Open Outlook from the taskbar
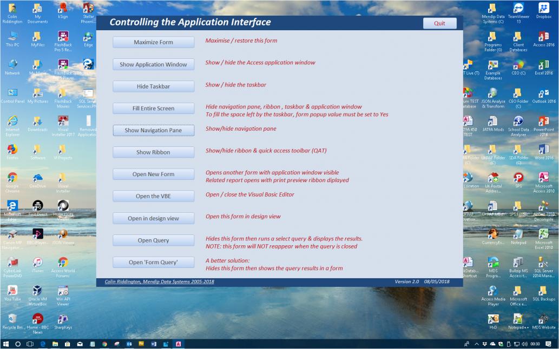 (129, 344)
